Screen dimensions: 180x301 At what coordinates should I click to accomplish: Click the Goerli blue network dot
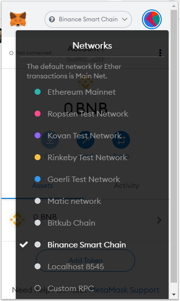pos(38,179)
